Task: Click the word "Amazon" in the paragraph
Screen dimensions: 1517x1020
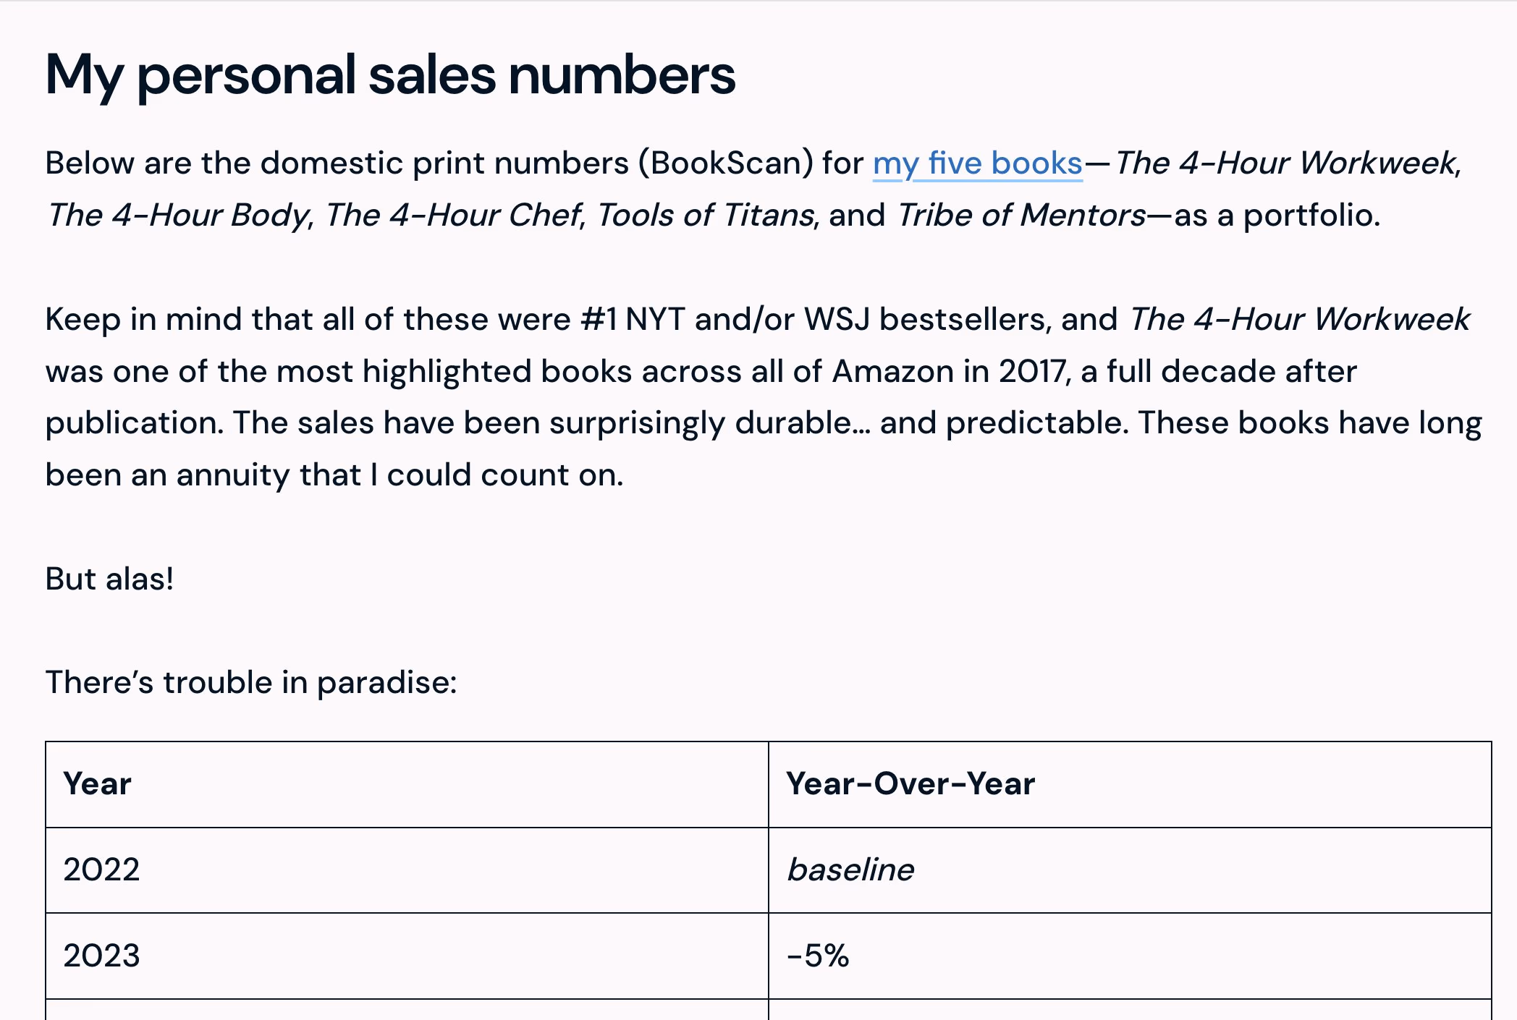Action: pyautogui.click(x=893, y=371)
